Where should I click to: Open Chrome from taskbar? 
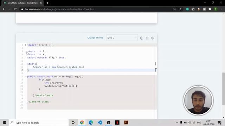point(82,122)
